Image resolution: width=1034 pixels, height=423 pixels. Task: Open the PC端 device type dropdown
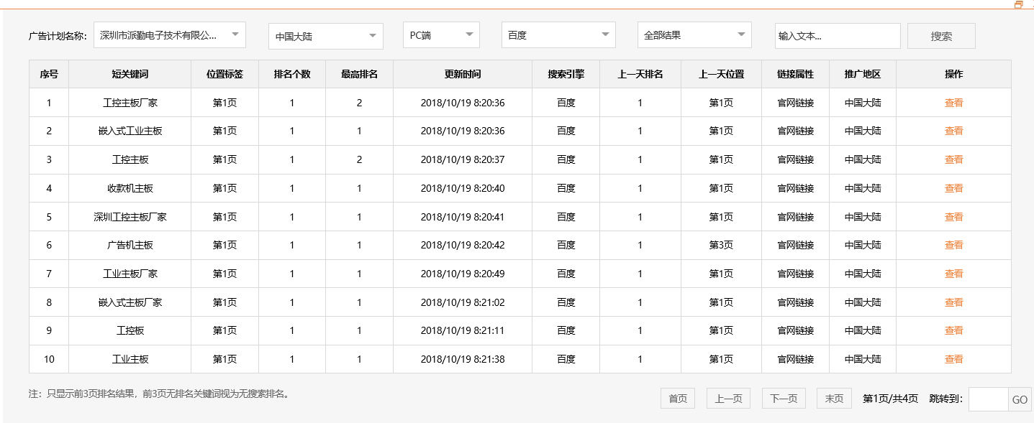pyautogui.click(x=440, y=34)
